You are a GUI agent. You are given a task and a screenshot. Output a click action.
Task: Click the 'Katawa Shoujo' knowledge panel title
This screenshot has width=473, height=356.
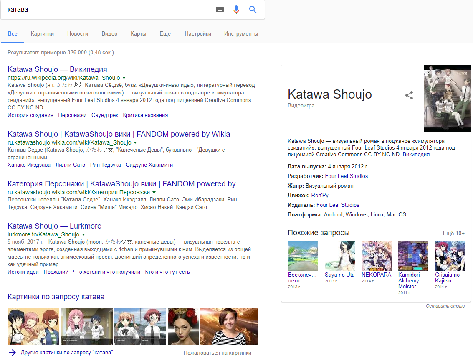[329, 94]
